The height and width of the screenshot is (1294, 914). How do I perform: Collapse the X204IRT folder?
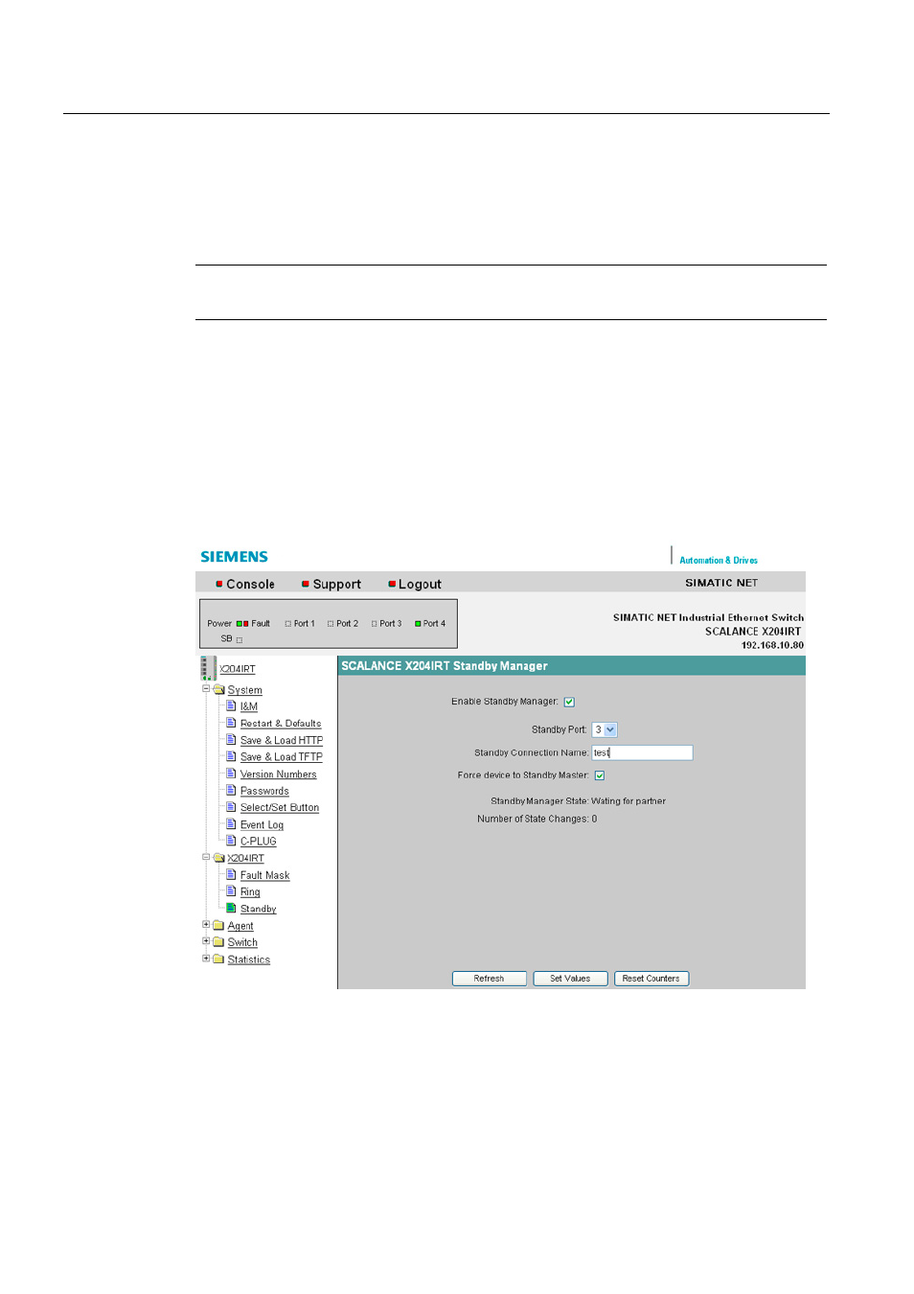tap(206, 858)
